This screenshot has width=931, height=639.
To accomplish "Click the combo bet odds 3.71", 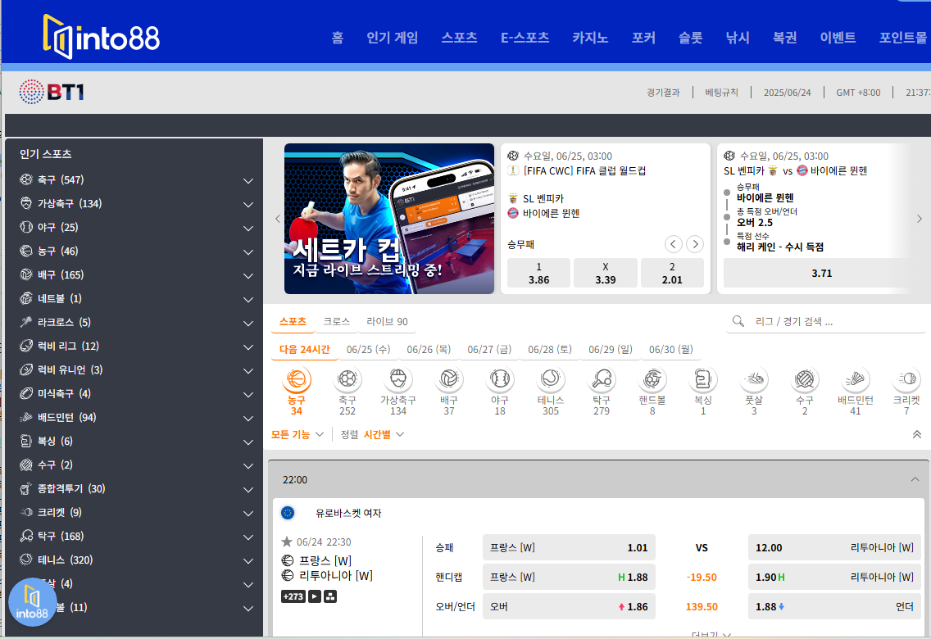I will pyautogui.click(x=822, y=273).
